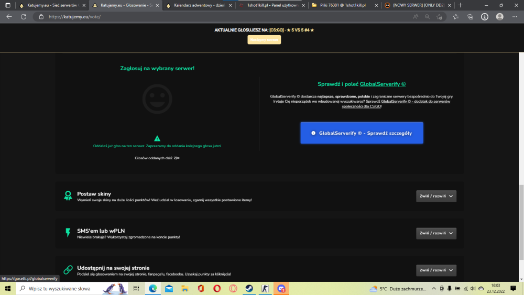Open Windows Start menu
This screenshot has width=524, height=295.
(8, 288)
